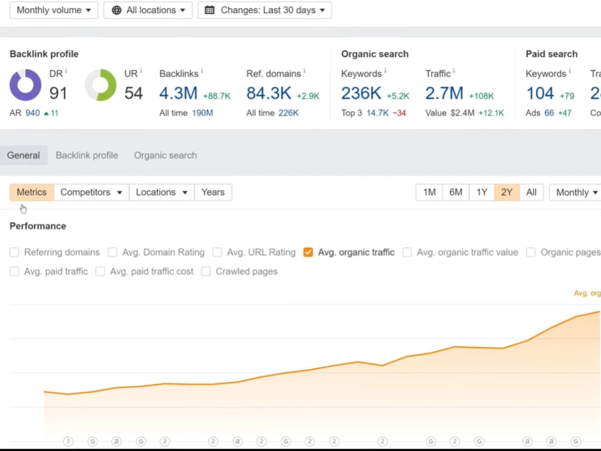601x451 pixels.
Task: Set chart range to 1M
Action: click(x=429, y=192)
